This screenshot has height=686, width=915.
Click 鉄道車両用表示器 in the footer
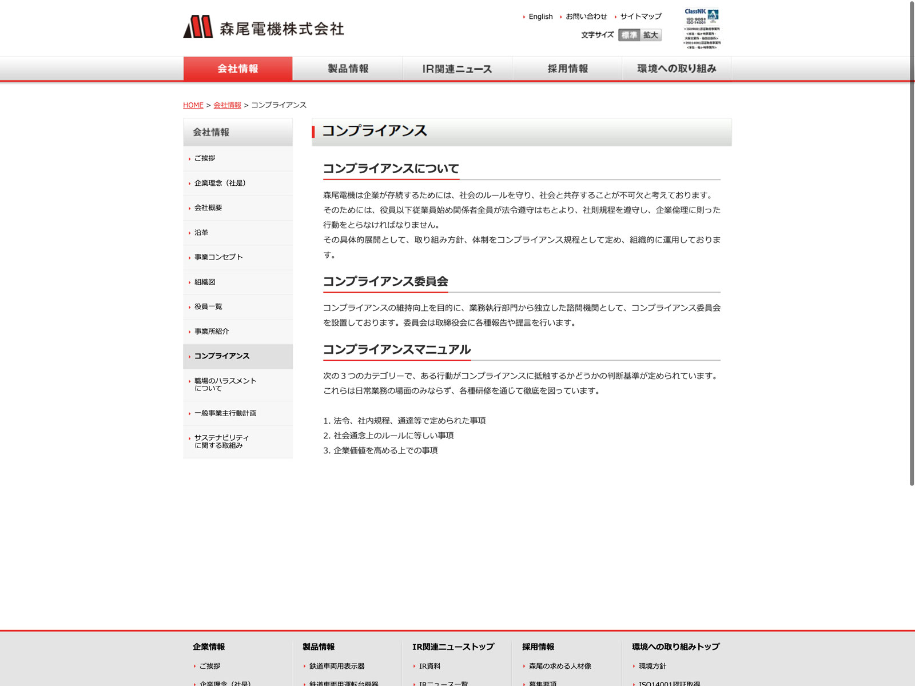point(337,666)
